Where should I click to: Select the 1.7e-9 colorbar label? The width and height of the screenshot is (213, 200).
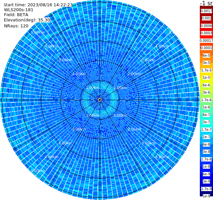tap(206, 189)
